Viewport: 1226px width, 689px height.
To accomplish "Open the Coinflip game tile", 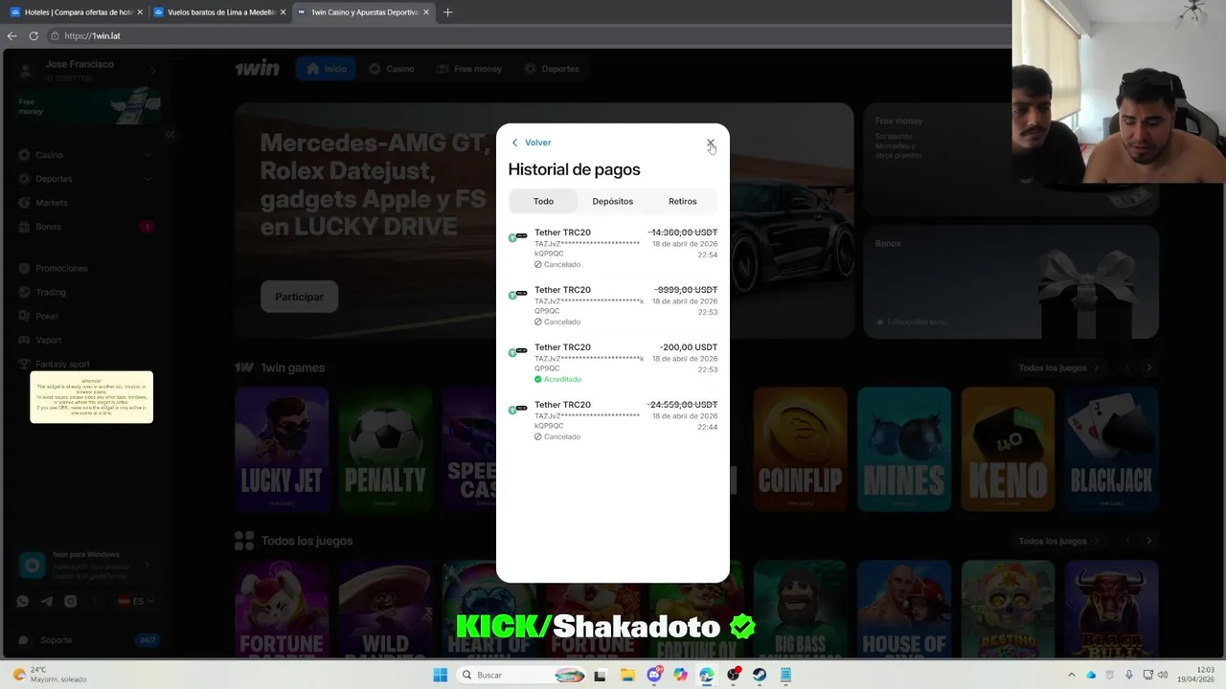I will [800, 450].
